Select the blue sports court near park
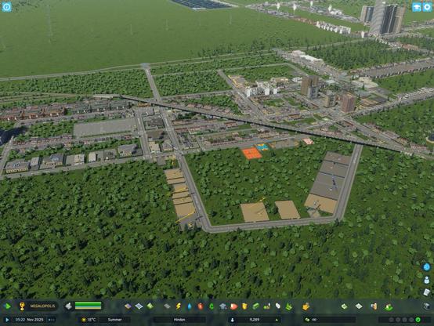 262,147
